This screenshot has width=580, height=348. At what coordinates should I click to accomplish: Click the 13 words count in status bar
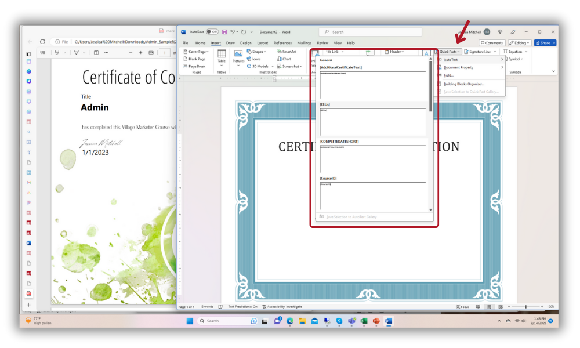click(x=207, y=307)
